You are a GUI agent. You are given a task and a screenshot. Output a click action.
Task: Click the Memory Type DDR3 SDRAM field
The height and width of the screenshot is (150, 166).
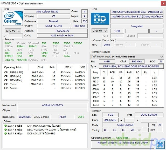pos(149,115)
